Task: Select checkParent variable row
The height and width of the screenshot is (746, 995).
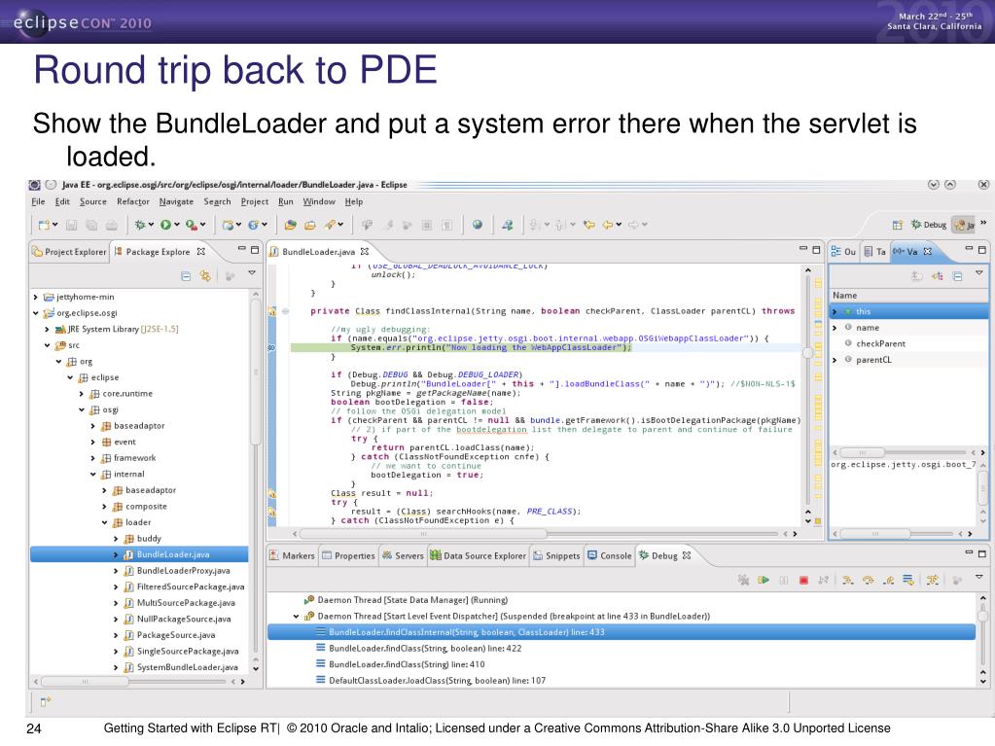Action: click(908, 343)
